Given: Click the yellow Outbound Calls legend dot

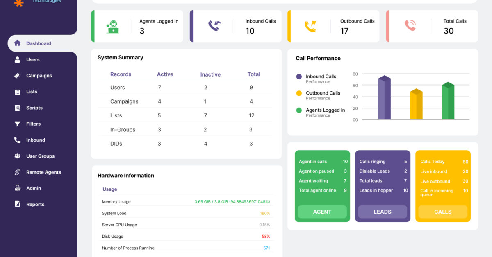Looking at the screenshot, I should click(x=299, y=93).
